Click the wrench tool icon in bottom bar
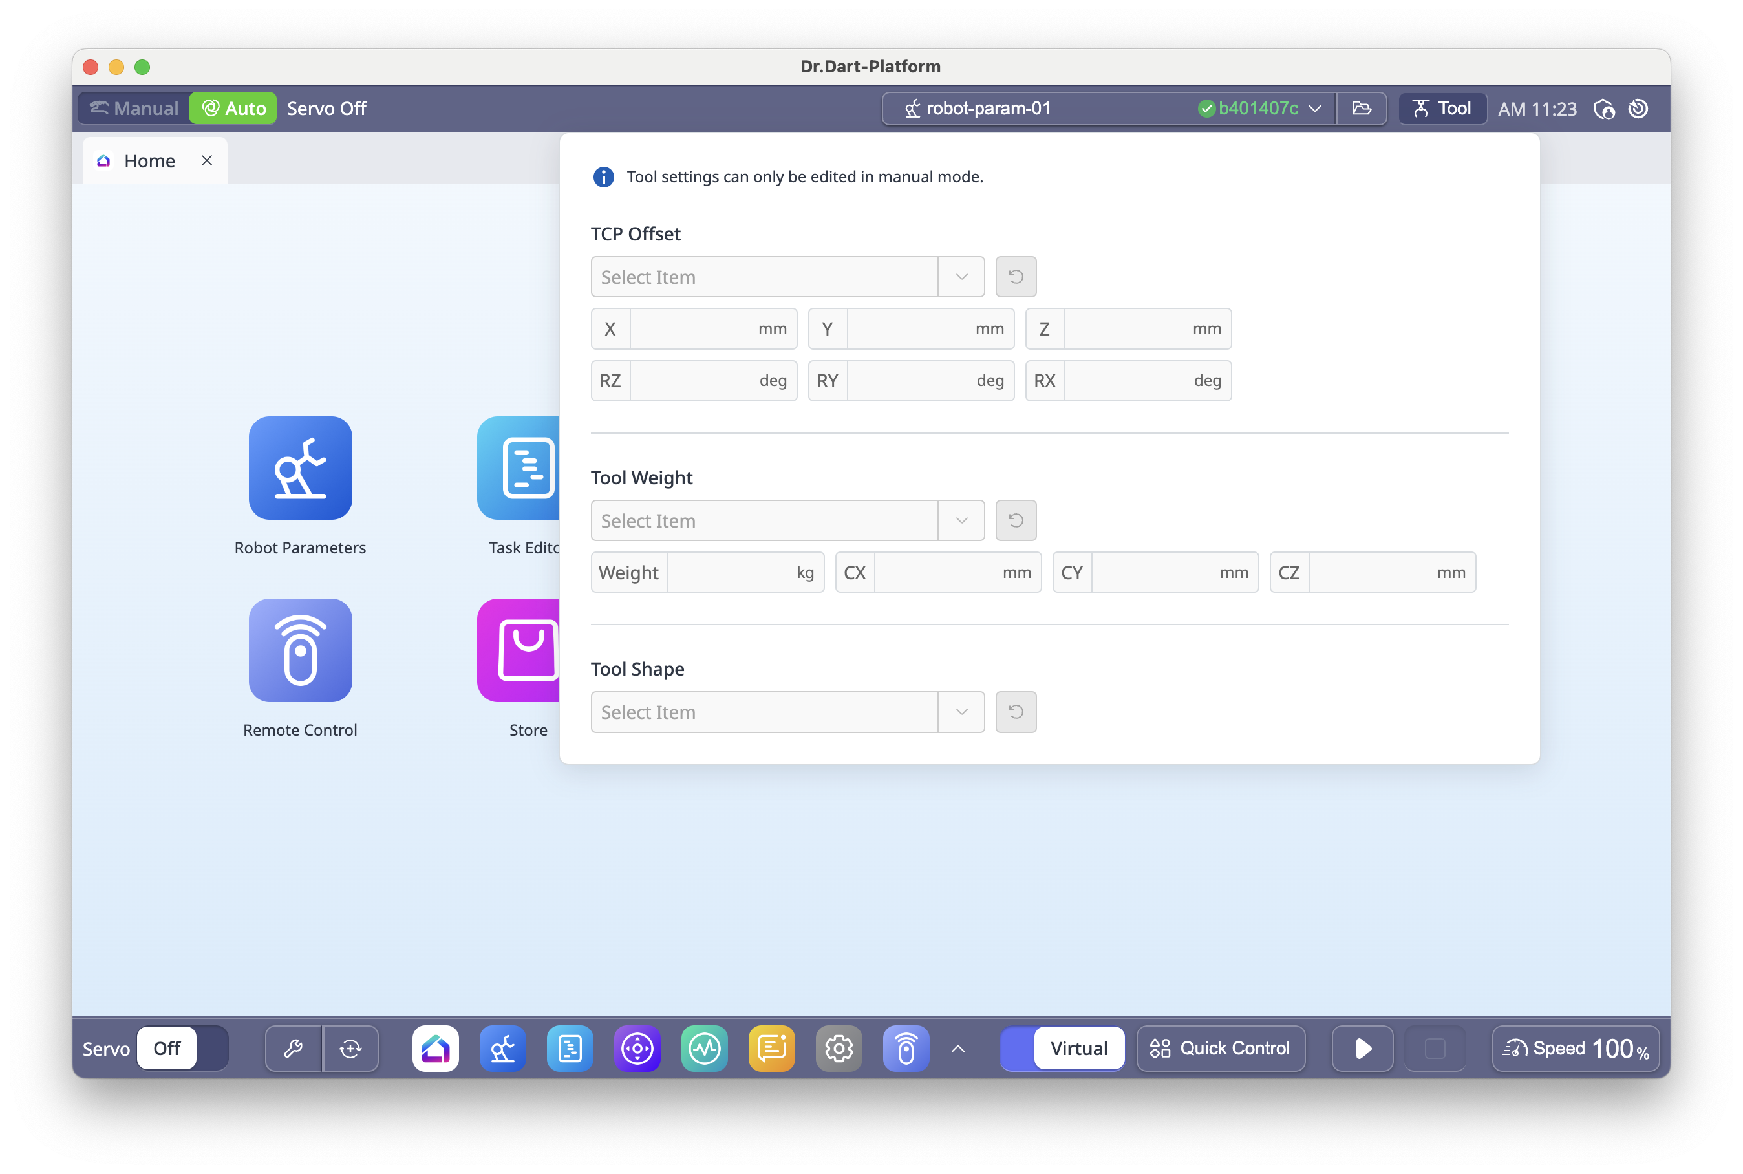The image size is (1743, 1174). (x=294, y=1048)
